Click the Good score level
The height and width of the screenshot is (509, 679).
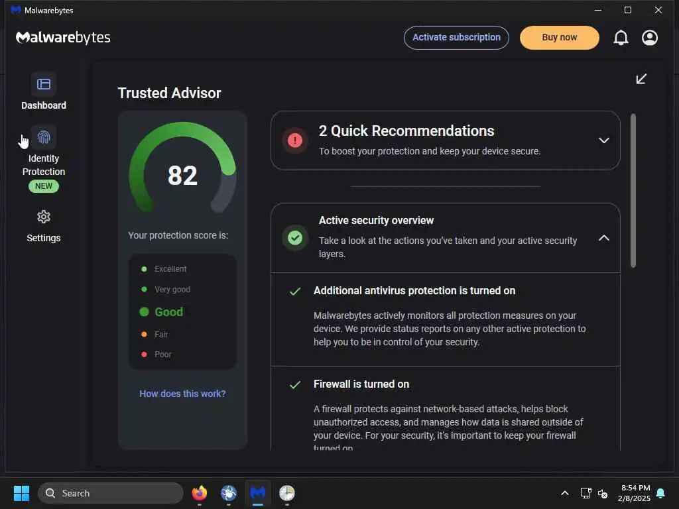click(168, 312)
